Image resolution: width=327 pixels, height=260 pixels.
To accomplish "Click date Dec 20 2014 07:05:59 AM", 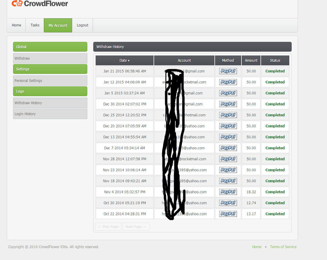I will point(125,126).
